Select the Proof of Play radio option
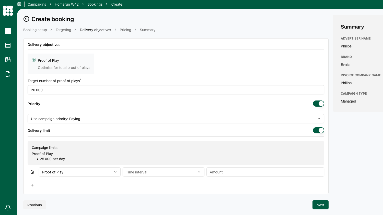 pyautogui.click(x=34, y=60)
